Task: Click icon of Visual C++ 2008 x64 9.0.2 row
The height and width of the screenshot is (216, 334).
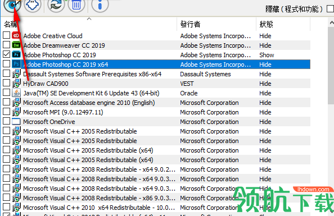Action: pyautogui.click(x=16, y=169)
